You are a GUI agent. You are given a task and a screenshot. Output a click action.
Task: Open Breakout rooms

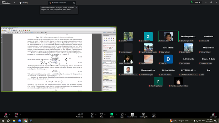tap(132, 115)
